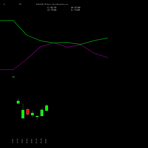Click the small green candlestick on 23 Dec

tap(32, 114)
